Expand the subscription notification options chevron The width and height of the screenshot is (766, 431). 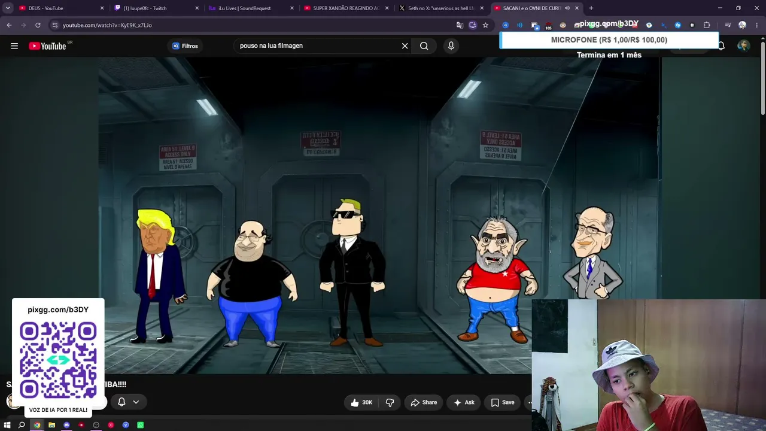[136, 402]
